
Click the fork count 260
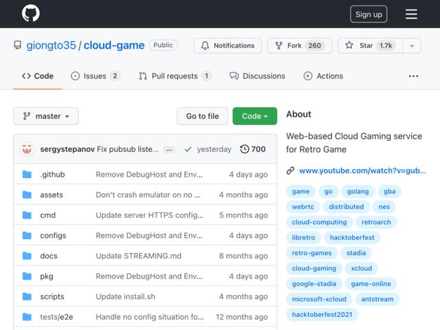(x=315, y=45)
